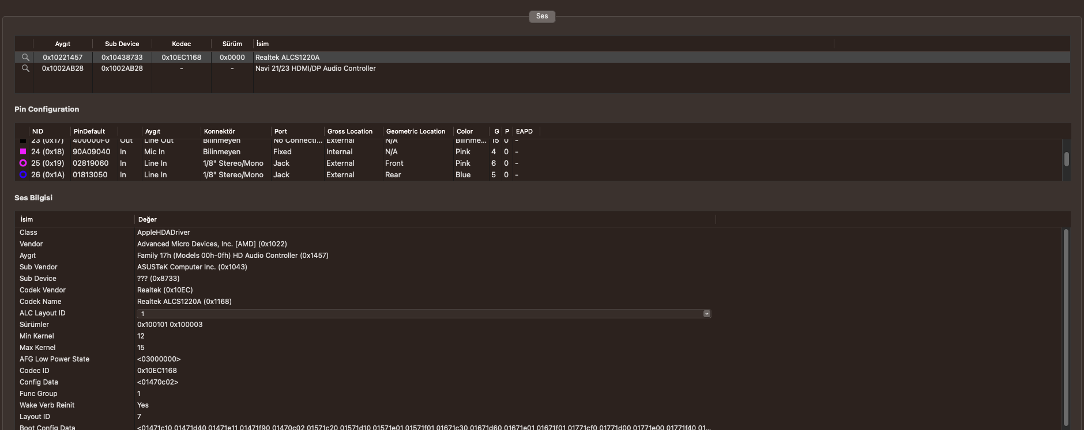Screen dimensions: 1084x430
Task: Click the dropdown arrow of ALC Layout ID
Action: [x=706, y=314]
